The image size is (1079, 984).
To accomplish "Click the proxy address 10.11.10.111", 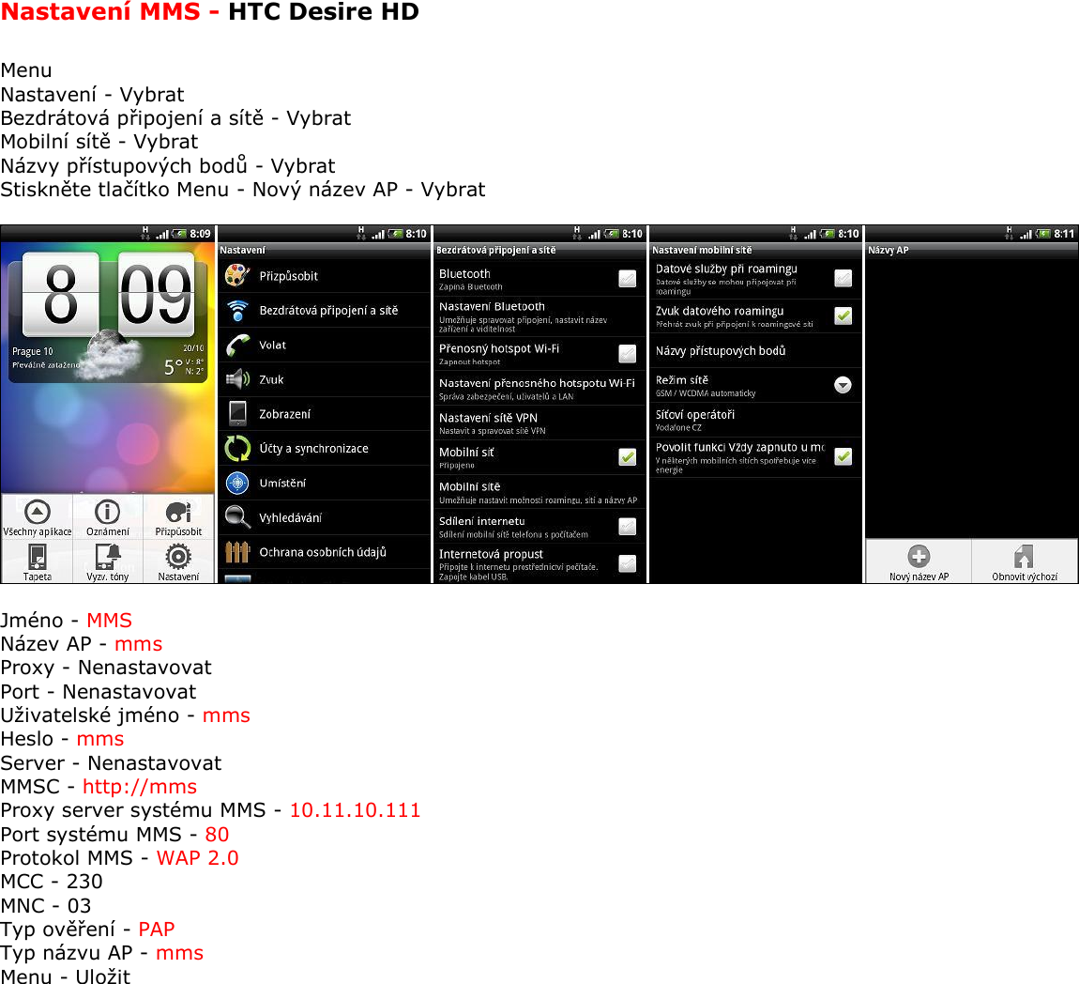I will tap(355, 809).
